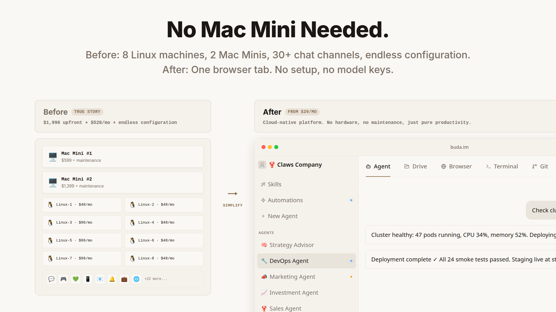
Task: Click the game controller channel icon
Action: [x=63, y=279]
